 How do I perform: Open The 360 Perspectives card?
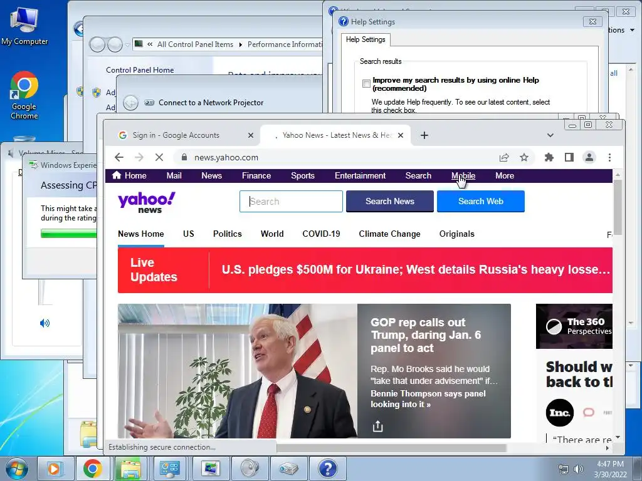(574, 326)
